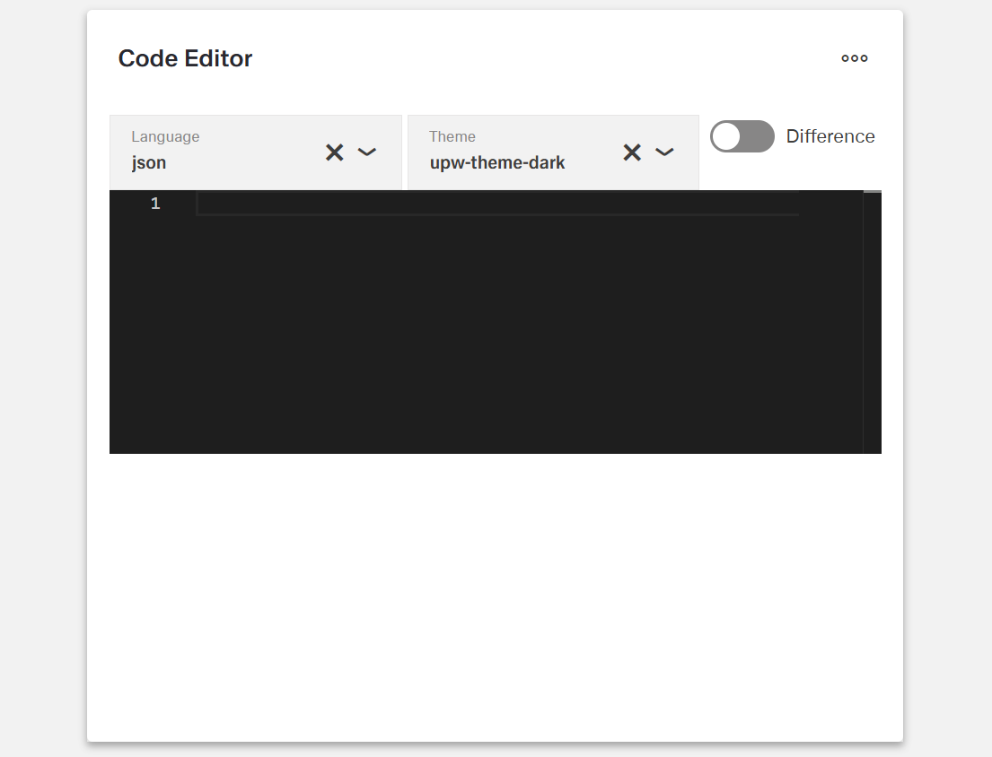Clear the json language using its X icon
Screen dimensions: 992x757
pos(334,152)
